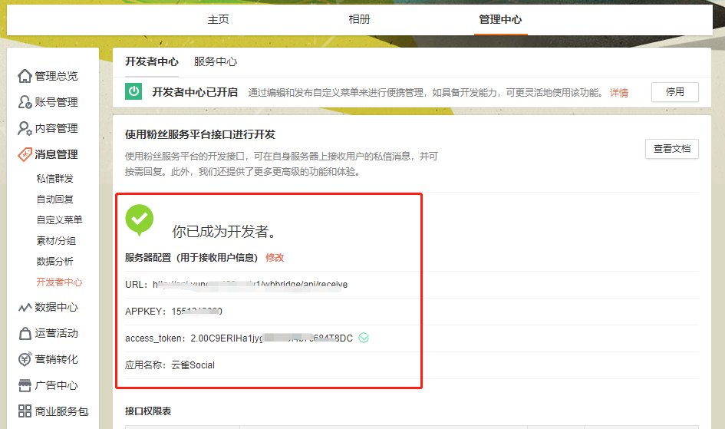Click the 接口权限表 heading
This screenshot has width=725, height=429.
click(x=148, y=411)
